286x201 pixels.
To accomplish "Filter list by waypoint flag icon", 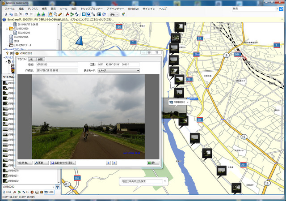I will tap(15, 192).
